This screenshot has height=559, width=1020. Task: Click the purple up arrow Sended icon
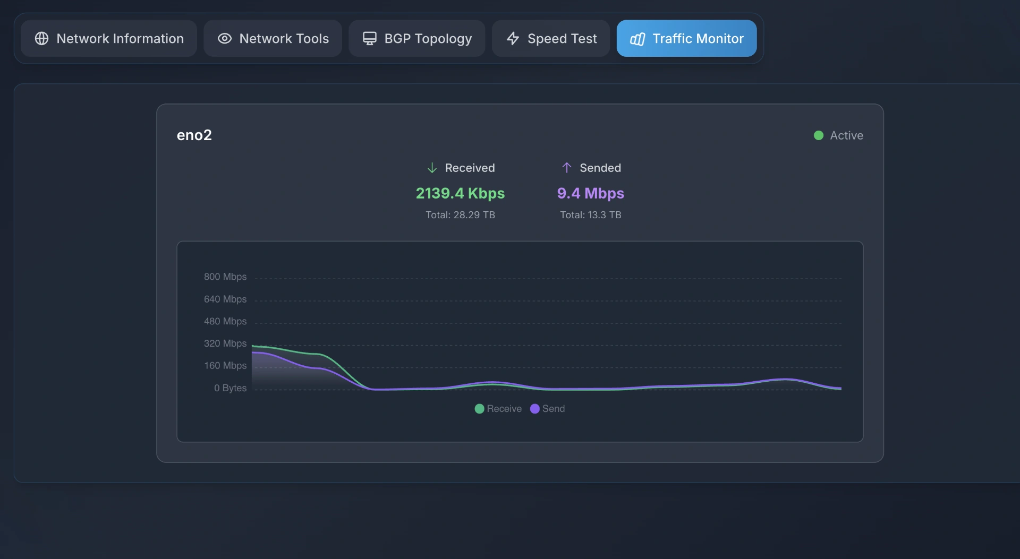pos(566,168)
